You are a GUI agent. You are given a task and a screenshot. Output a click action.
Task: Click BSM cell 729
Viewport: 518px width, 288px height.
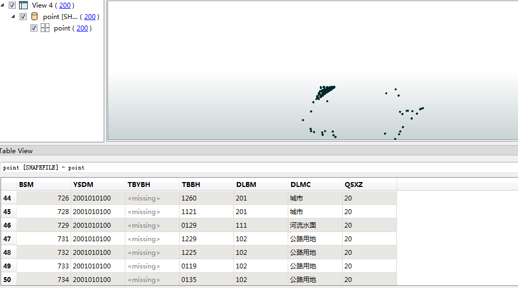tap(43, 225)
